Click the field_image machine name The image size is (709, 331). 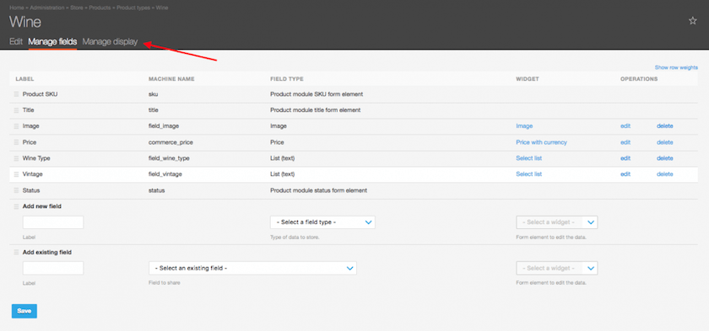pos(164,126)
